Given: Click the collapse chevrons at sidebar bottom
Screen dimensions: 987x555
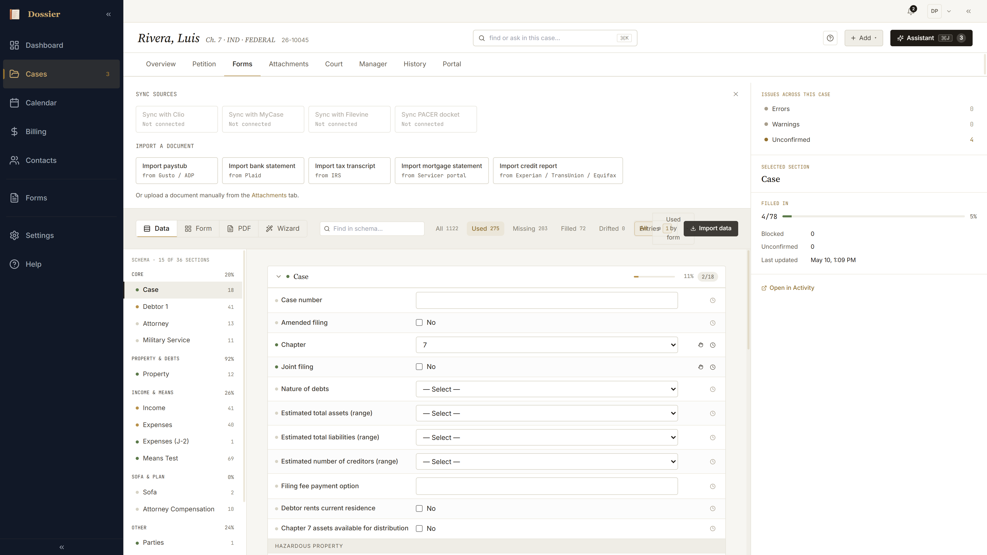Looking at the screenshot, I should pos(62,547).
